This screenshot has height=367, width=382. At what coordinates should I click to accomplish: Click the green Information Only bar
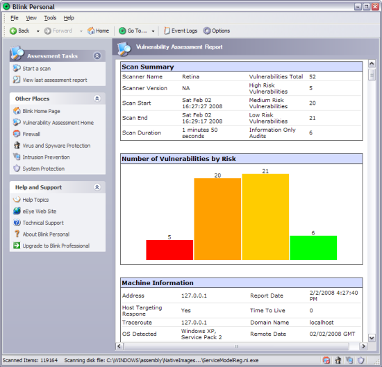tap(313, 248)
